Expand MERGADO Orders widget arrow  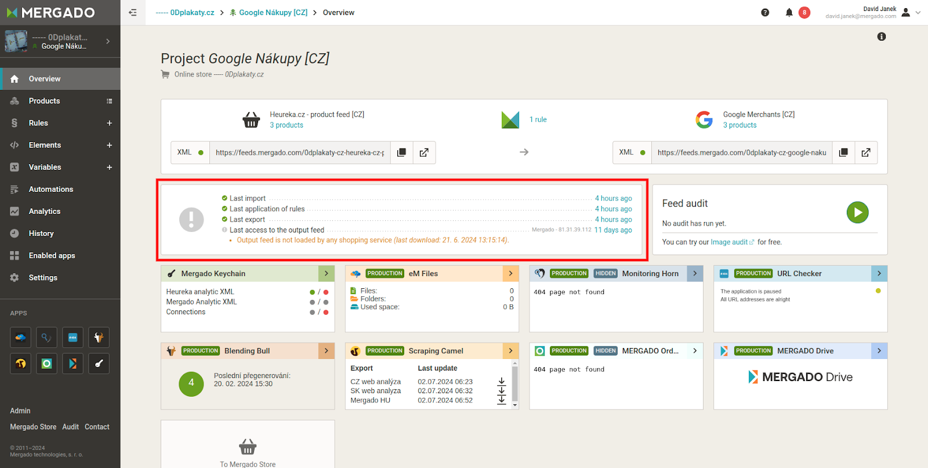695,351
